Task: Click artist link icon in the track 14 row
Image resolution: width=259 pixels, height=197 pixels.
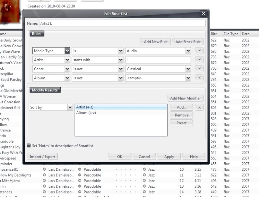Action: pyautogui.click(x=44, y=192)
